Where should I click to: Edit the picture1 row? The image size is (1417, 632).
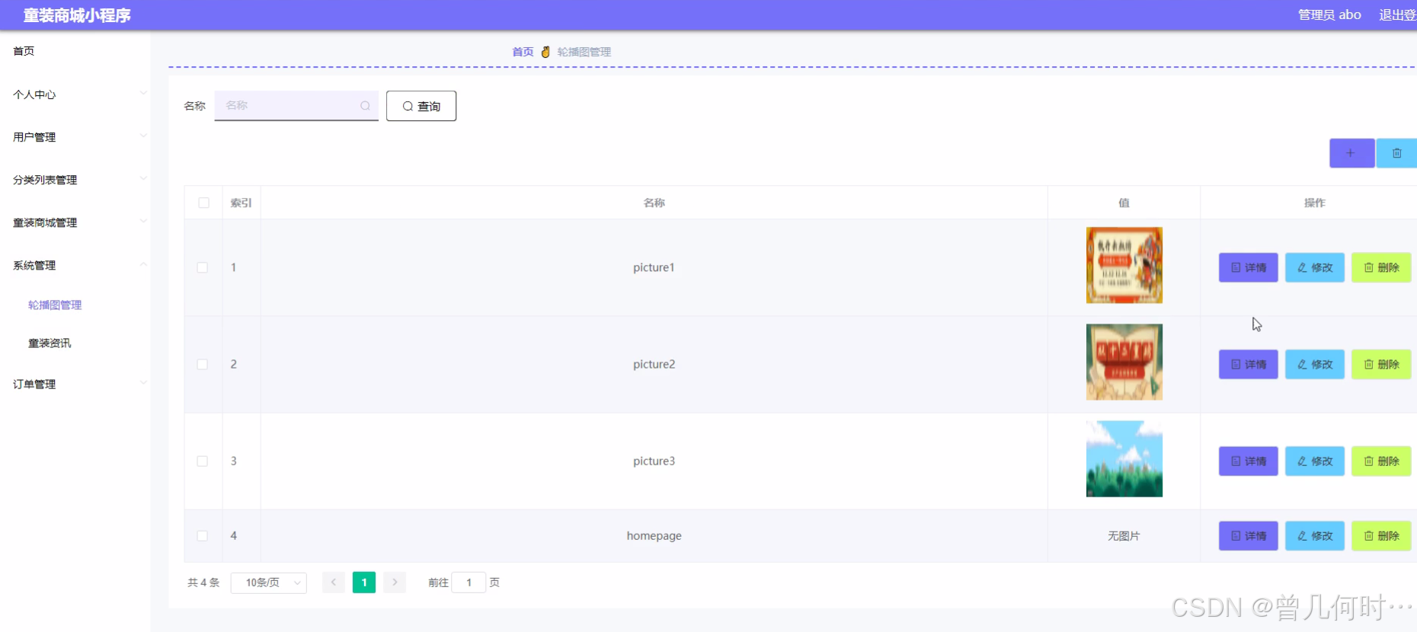1314,267
